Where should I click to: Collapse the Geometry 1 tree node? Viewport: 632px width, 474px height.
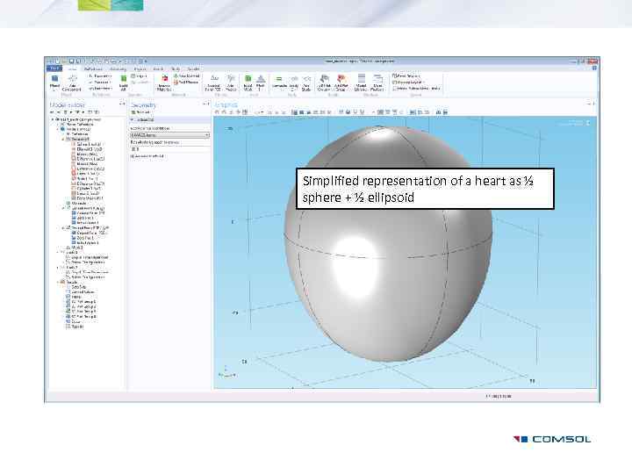(x=63, y=139)
